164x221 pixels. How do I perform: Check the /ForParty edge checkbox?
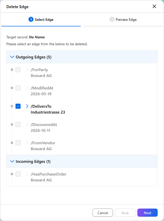(x=18, y=70)
